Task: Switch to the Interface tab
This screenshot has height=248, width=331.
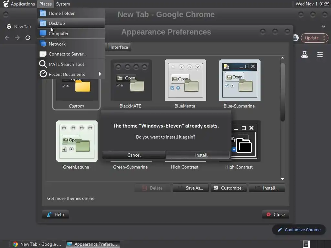Action: (x=119, y=47)
